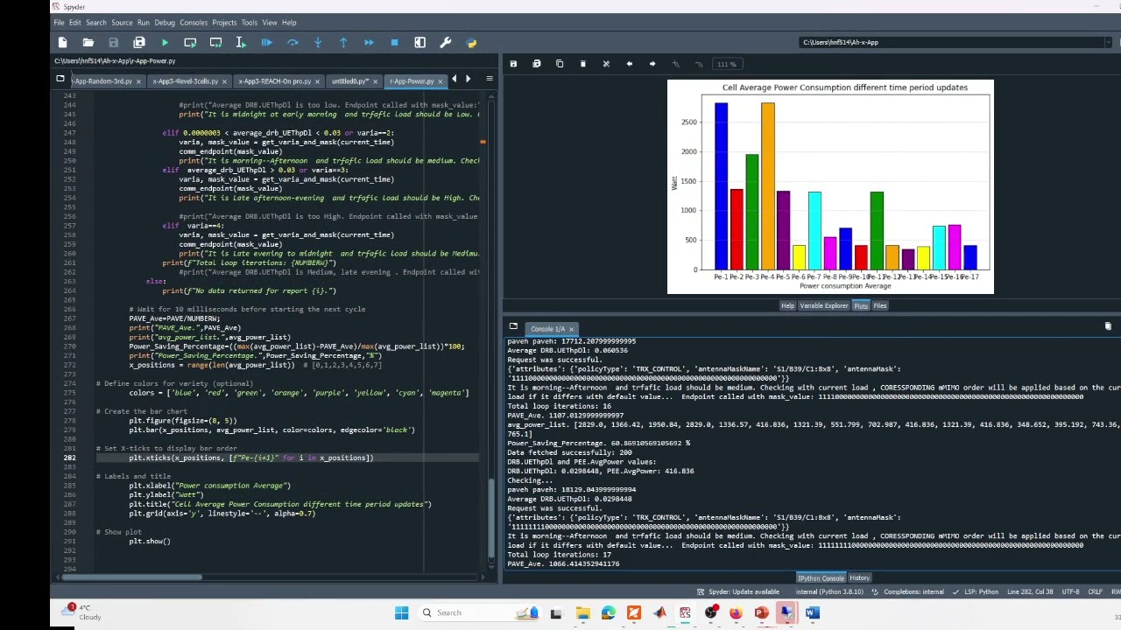Step into function (down arrow)
This screenshot has height=630, width=1121.
[318, 42]
